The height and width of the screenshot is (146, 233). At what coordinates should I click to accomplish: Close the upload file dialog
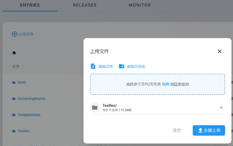220,51
